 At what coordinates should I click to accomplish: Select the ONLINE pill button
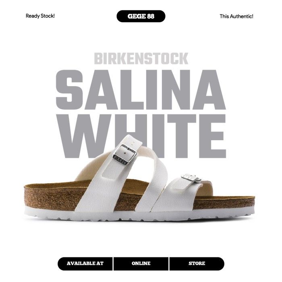[x=141, y=263]
